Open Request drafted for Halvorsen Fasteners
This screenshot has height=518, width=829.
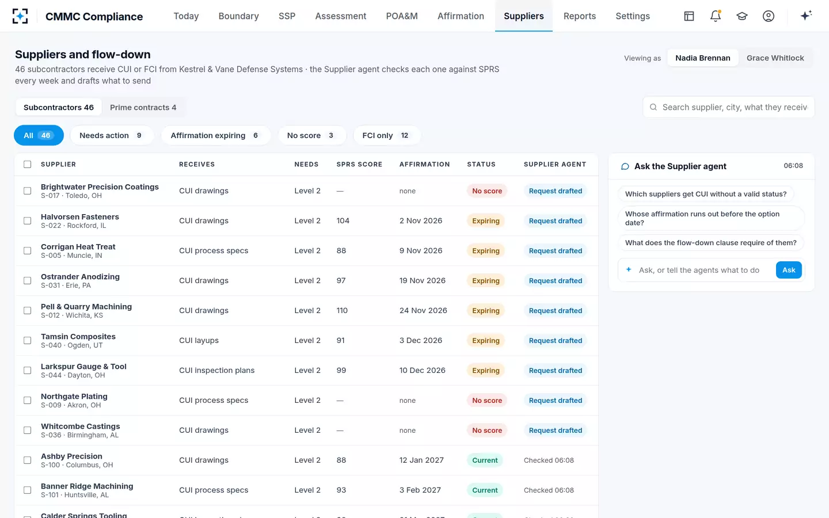[x=556, y=221]
